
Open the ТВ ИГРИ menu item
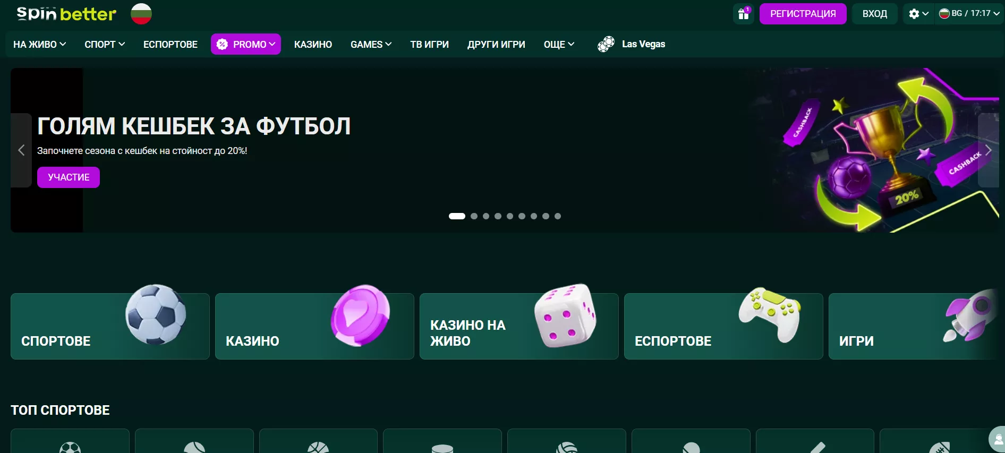coord(429,45)
